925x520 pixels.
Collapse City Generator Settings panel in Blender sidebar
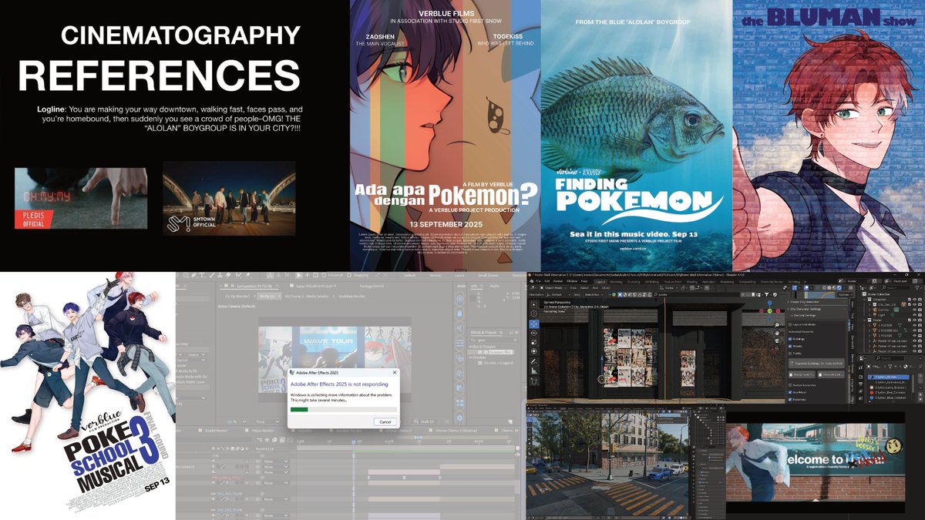point(788,309)
